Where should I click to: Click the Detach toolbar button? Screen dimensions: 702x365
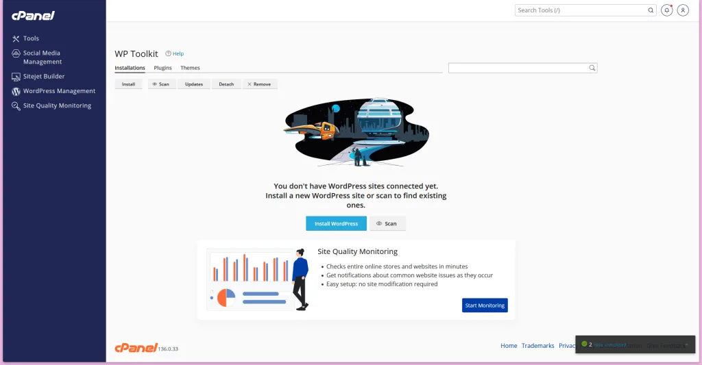point(226,84)
